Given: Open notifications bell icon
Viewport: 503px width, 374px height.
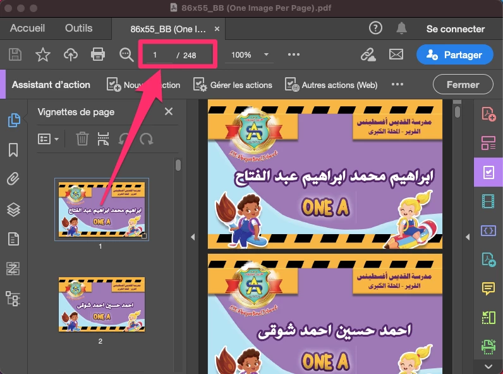Looking at the screenshot, I should pos(401,28).
